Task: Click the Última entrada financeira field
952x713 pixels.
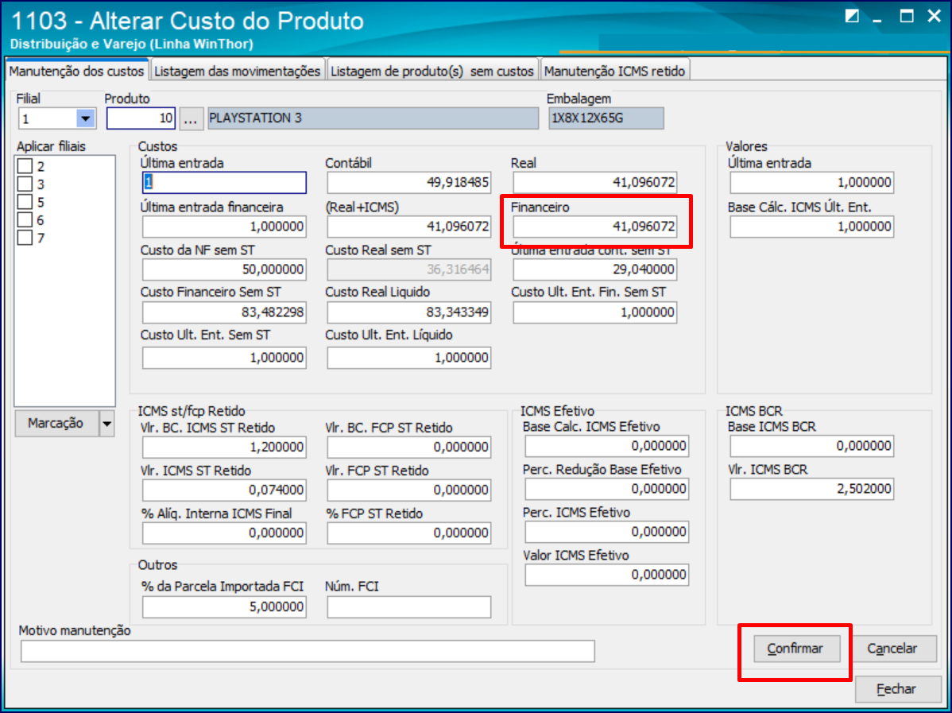Action: [x=224, y=227]
